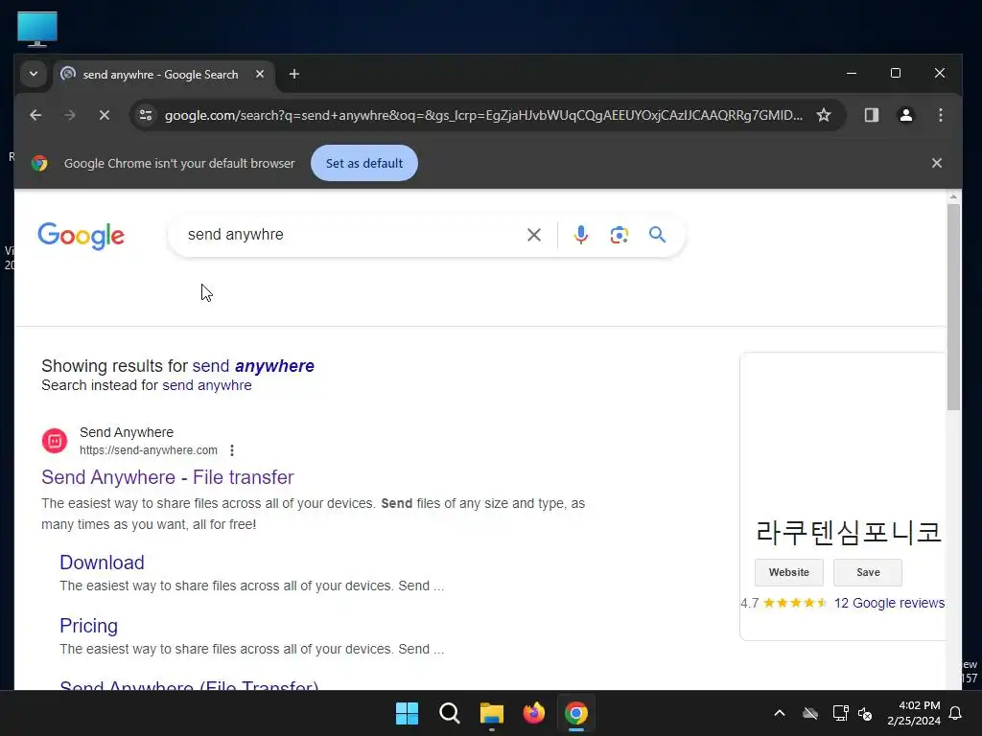Open network status tray icon
This screenshot has height=736, width=982.
point(840,713)
